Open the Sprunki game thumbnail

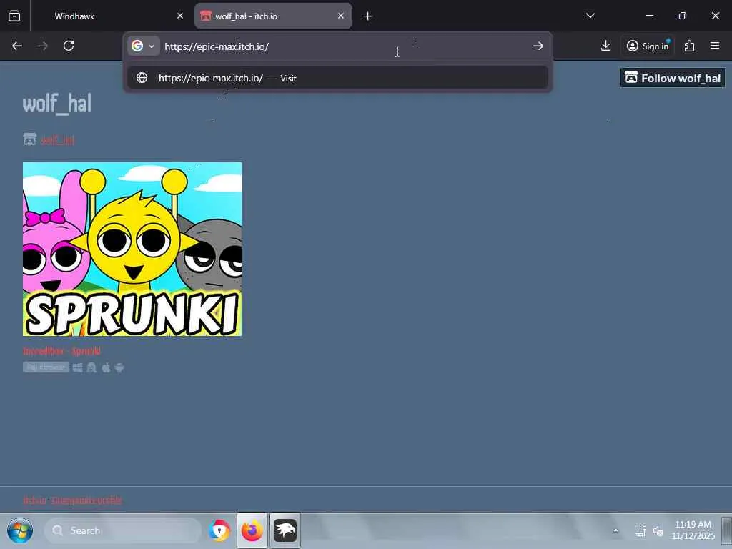pyautogui.click(x=132, y=249)
